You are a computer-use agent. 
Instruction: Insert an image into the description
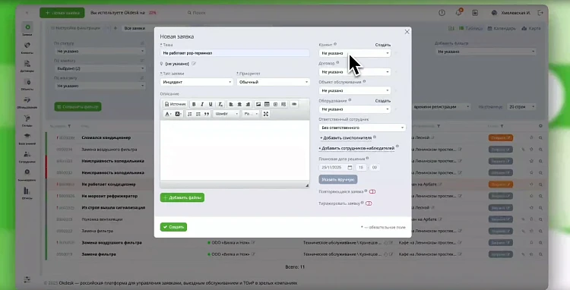pos(258,104)
